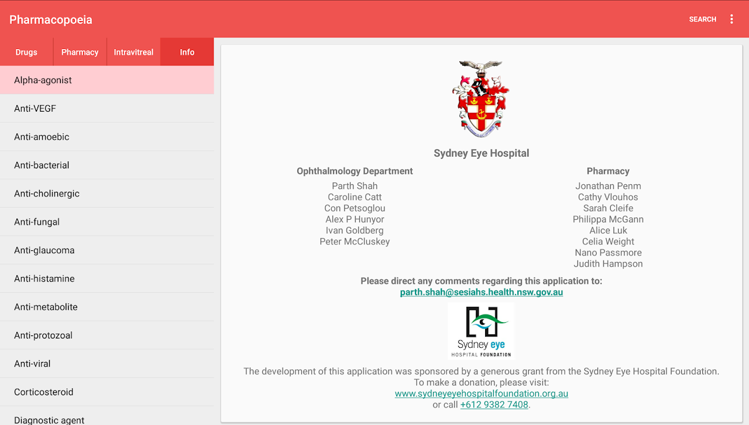Screen dimensions: 749x425
Task: Click the name Judith Hampson
Action: click(608, 264)
